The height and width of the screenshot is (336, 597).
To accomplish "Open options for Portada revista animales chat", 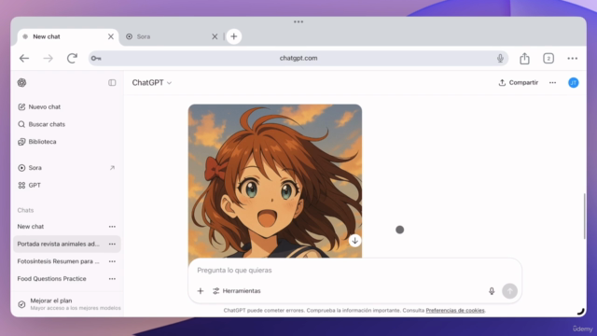I will coord(112,244).
